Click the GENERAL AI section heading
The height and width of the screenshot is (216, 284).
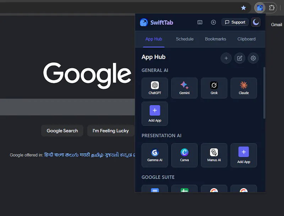tap(155, 70)
